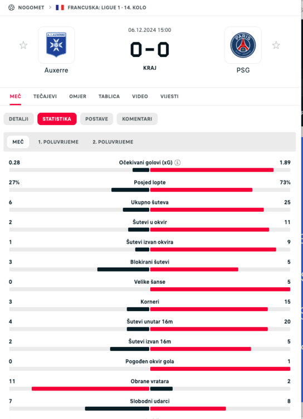Open the Auxerre club crest
The width and height of the screenshot is (303, 419).
[56, 45]
